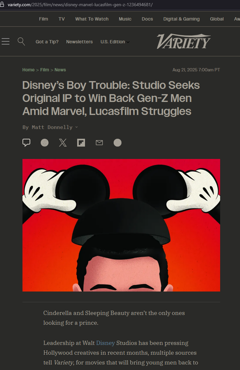Open the hamburger menu icon
Image resolution: width=240 pixels, height=370 pixels.
click(6, 42)
